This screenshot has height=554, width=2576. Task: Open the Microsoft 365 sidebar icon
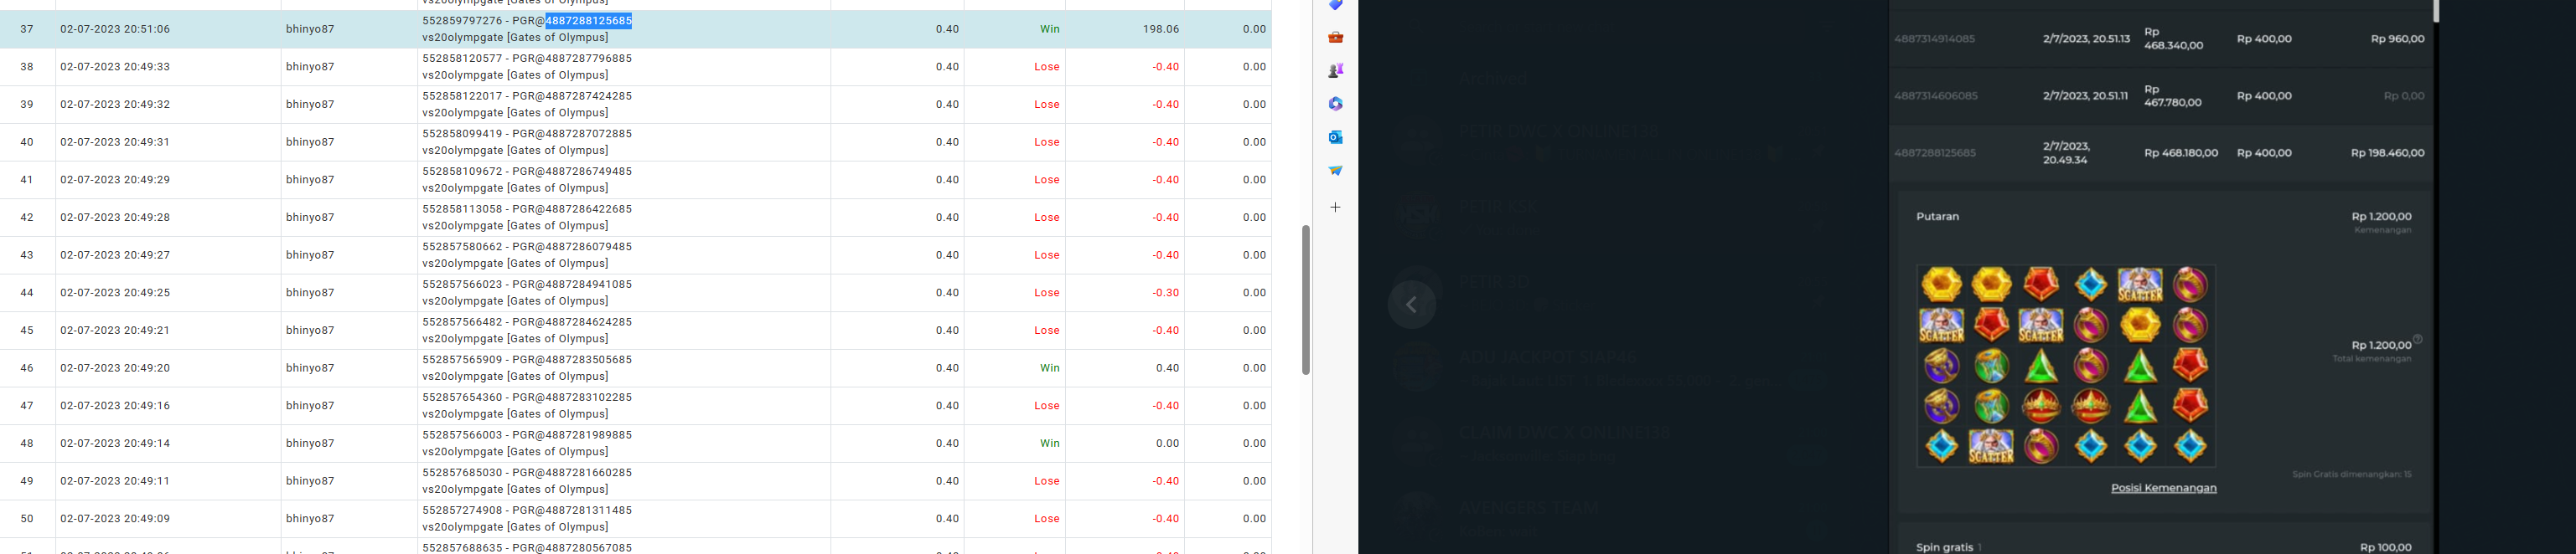pos(1335,104)
